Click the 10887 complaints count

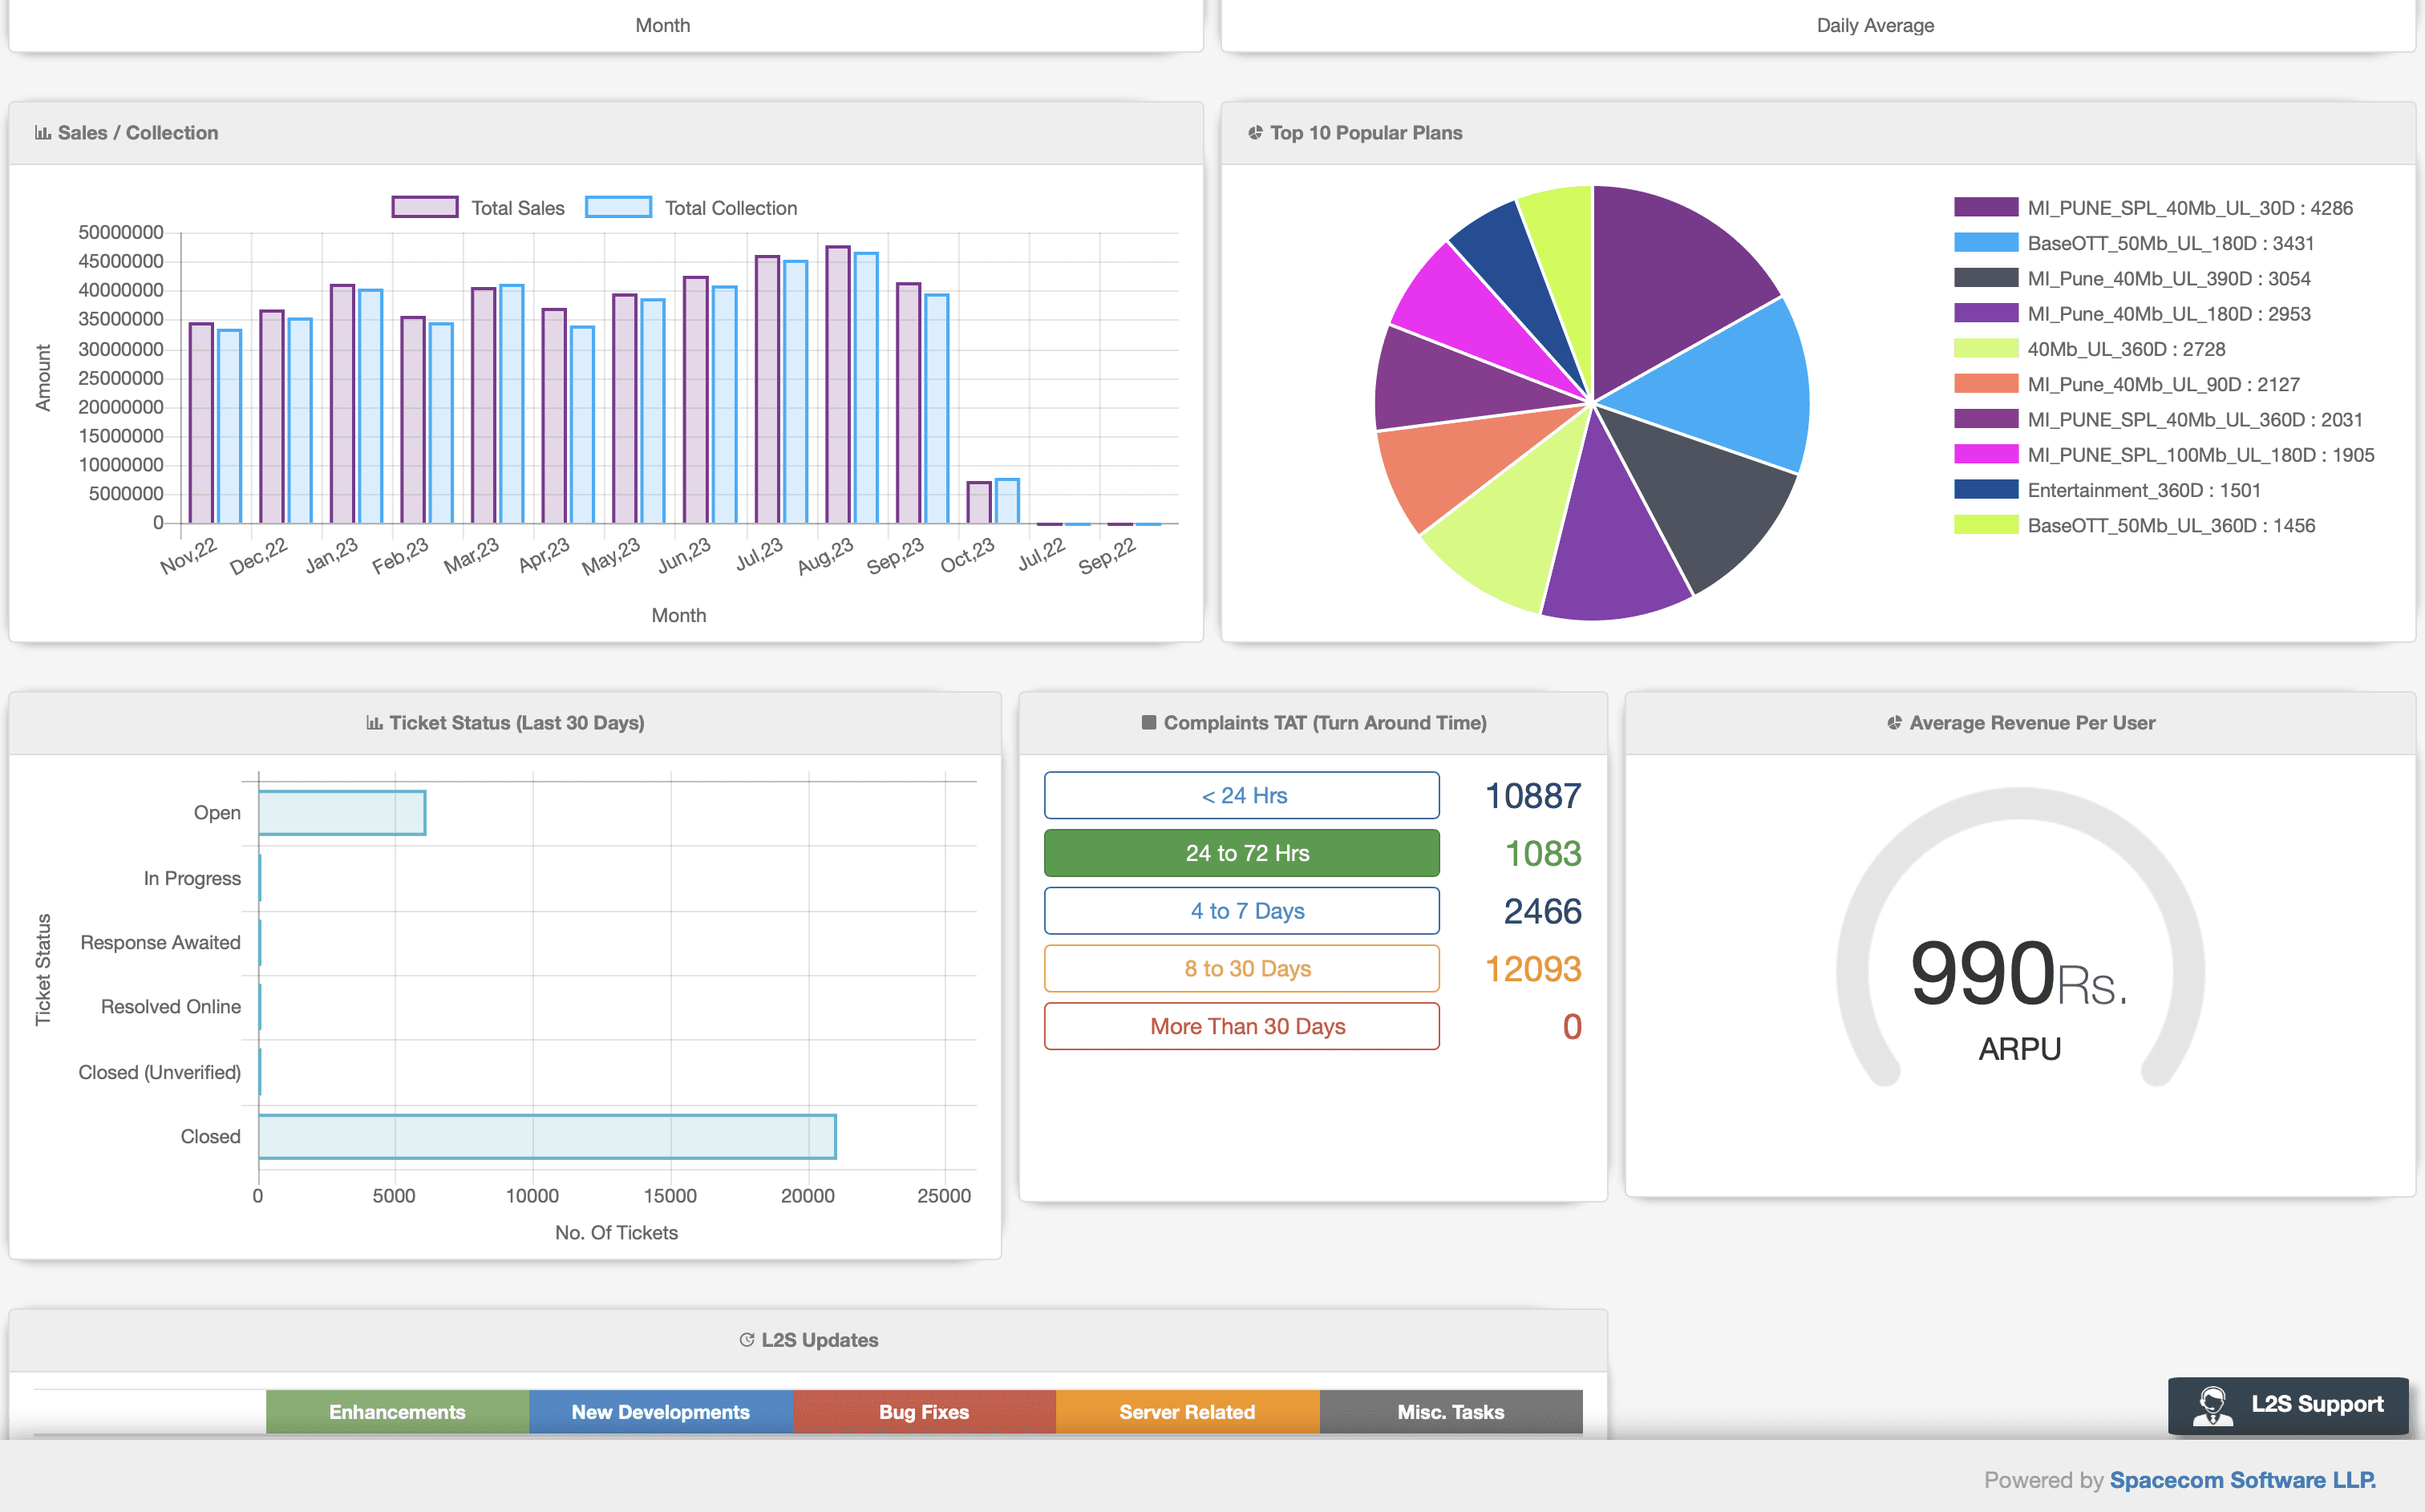(x=1533, y=796)
